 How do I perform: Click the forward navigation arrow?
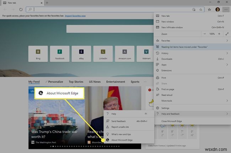(x=13, y=10)
